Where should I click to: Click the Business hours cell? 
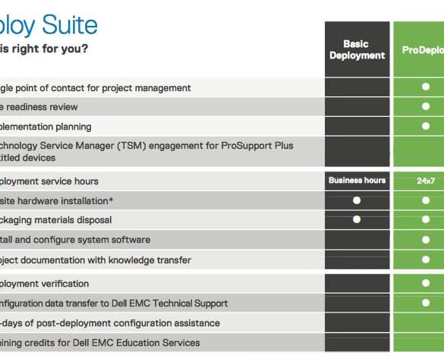pos(357,181)
